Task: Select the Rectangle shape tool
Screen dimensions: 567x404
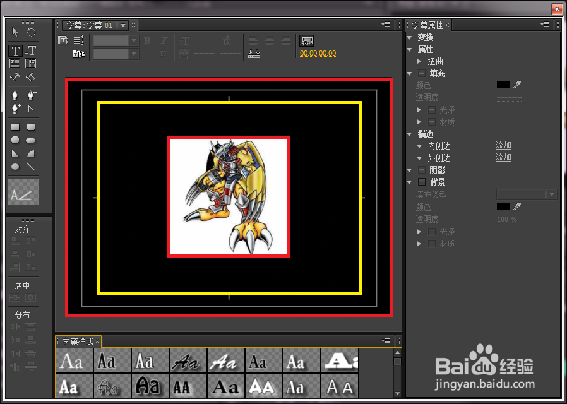Action: tap(15, 127)
